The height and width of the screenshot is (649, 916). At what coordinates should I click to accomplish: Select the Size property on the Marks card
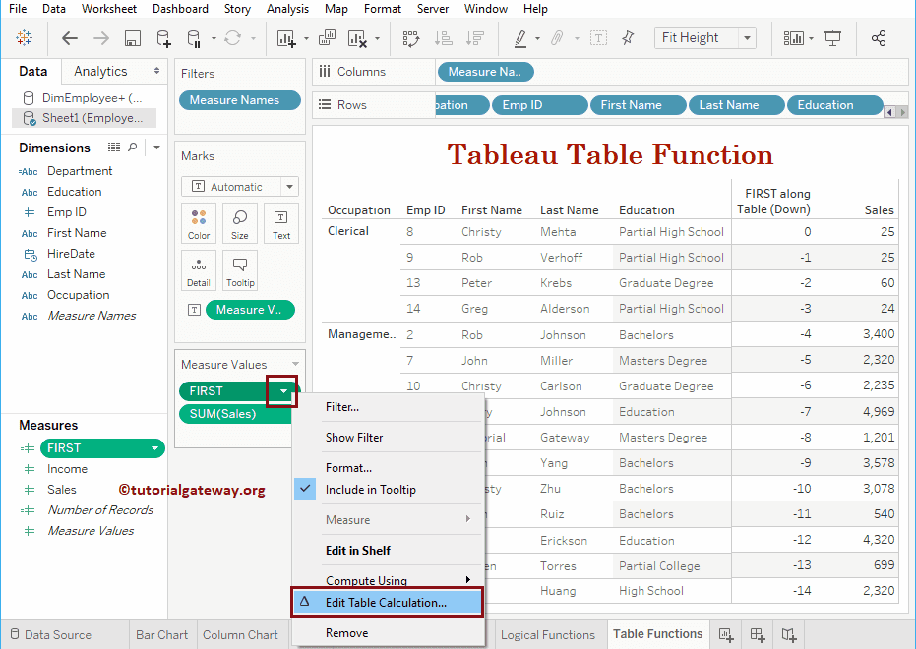(239, 223)
